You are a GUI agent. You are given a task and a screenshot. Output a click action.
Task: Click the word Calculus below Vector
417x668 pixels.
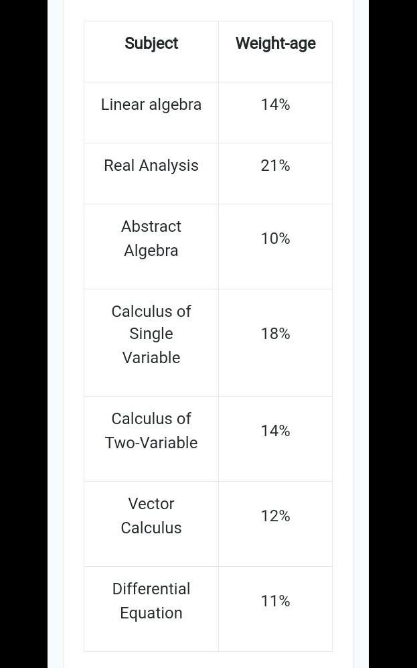tap(151, 528)
